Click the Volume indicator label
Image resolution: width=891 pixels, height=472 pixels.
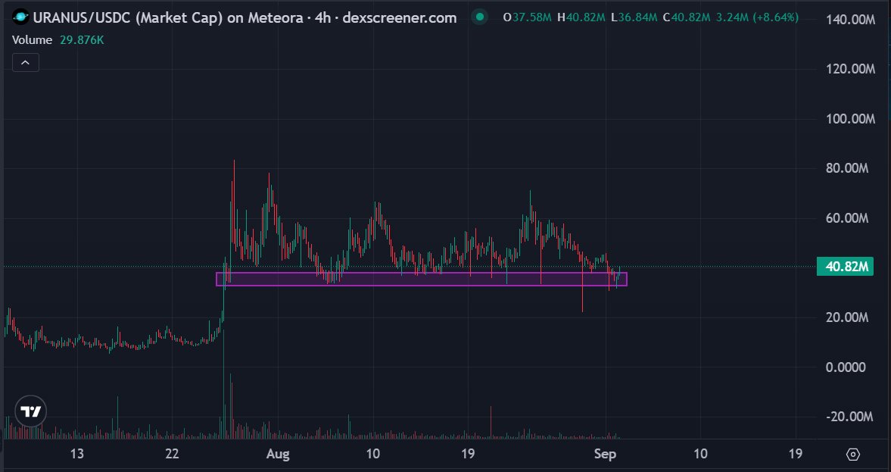(x=33, y=40)
